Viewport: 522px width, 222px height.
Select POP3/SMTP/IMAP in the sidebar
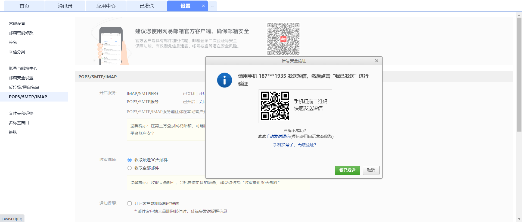(x=34, y=97)
